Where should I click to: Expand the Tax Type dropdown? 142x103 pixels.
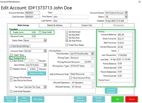tap(45, 87)
